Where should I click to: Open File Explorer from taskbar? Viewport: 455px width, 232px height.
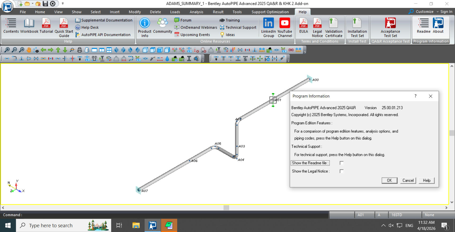click(136, 225)
